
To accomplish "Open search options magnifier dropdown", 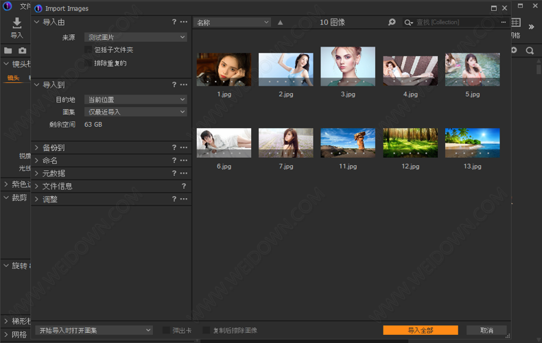I will pyautogui.click(x=408, y=23).
